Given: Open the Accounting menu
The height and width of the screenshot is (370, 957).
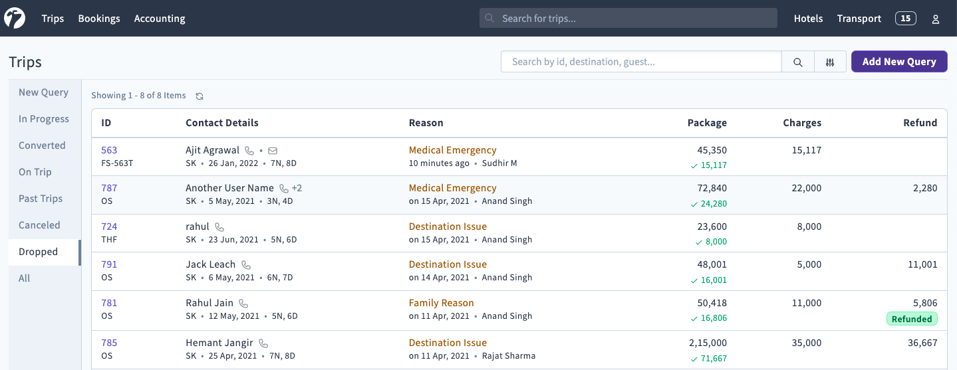Looking at the screenshot, I should pos(160,19).
